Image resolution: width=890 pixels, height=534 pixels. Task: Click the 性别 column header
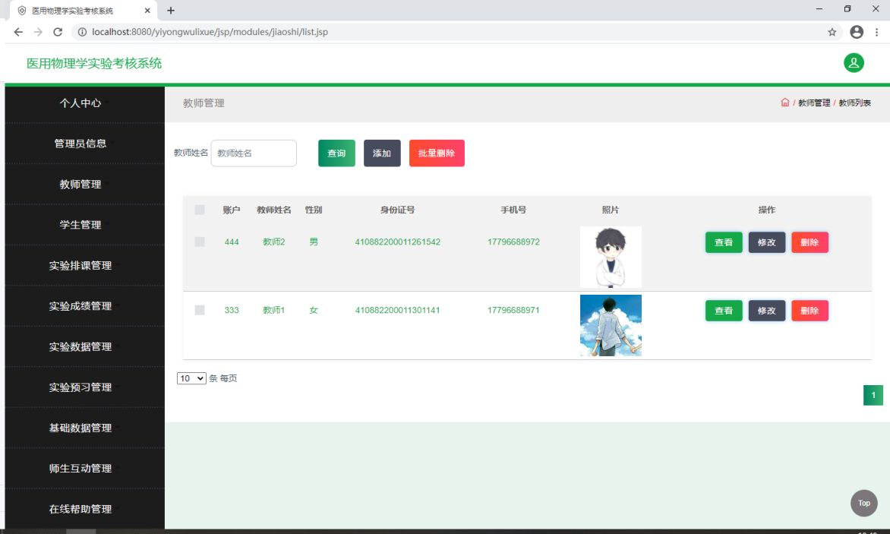[314, 210]
